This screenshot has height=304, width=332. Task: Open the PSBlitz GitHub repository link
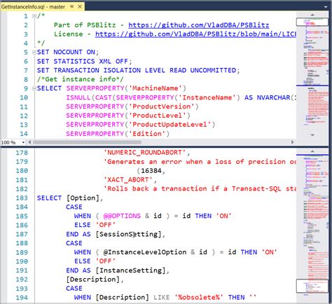click(x=199, y=25)
